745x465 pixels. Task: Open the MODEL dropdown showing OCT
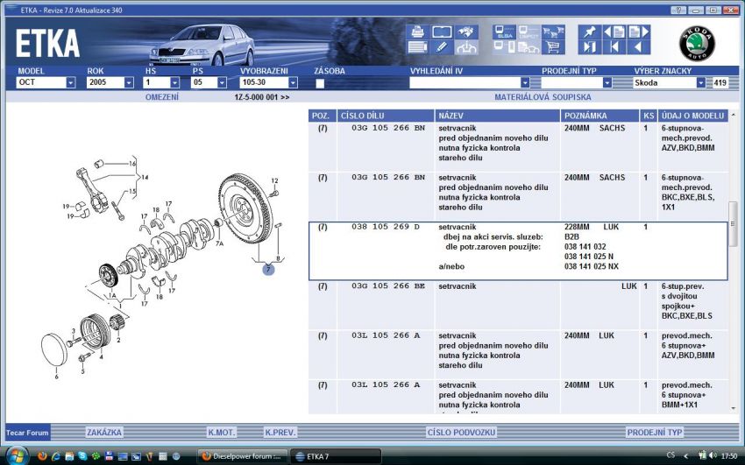(x=70, y=83)
